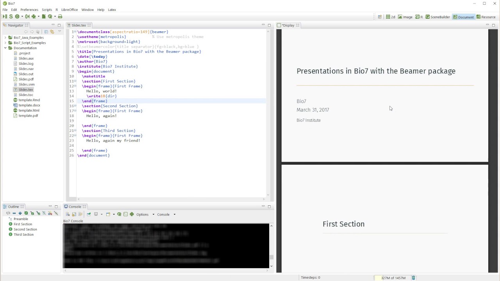Click the print toolbar icon

tap(60, 16)
